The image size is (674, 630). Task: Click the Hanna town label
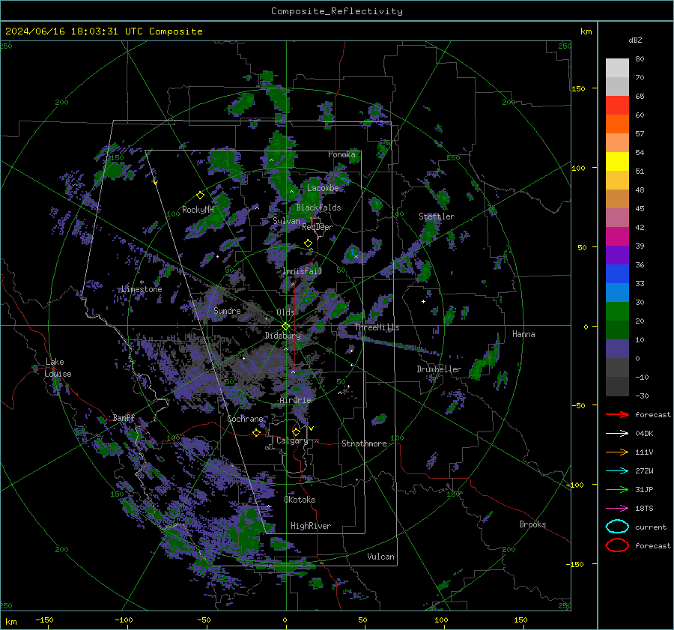pyautogui.click(x=523, y=334)
